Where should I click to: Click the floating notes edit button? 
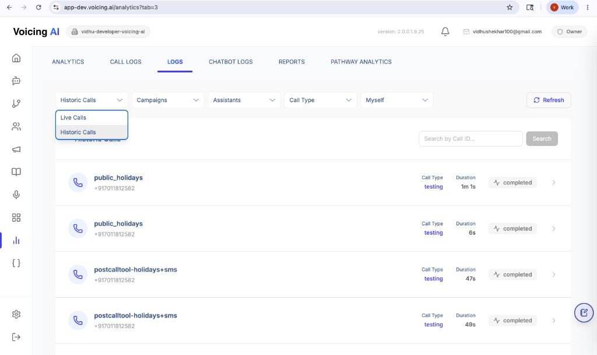click(x=584, y=313)
